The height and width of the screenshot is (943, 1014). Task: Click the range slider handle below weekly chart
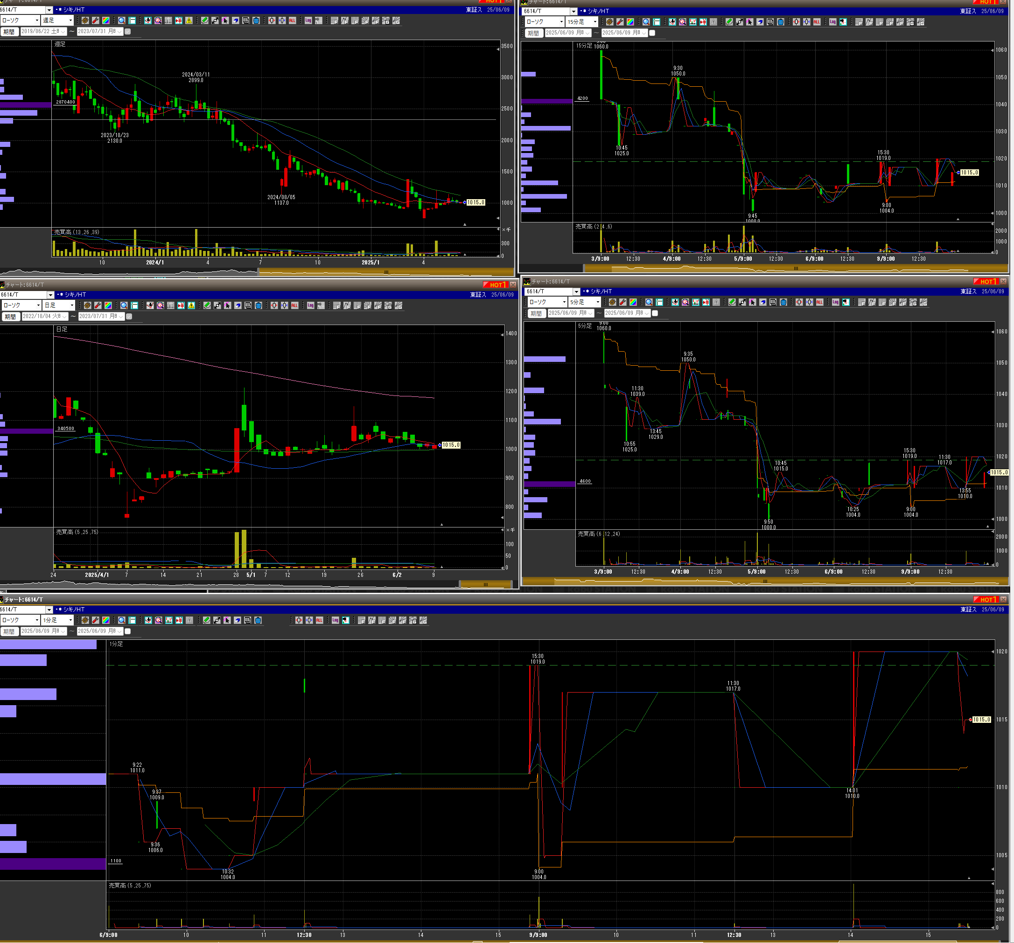[x=386, y=272]
